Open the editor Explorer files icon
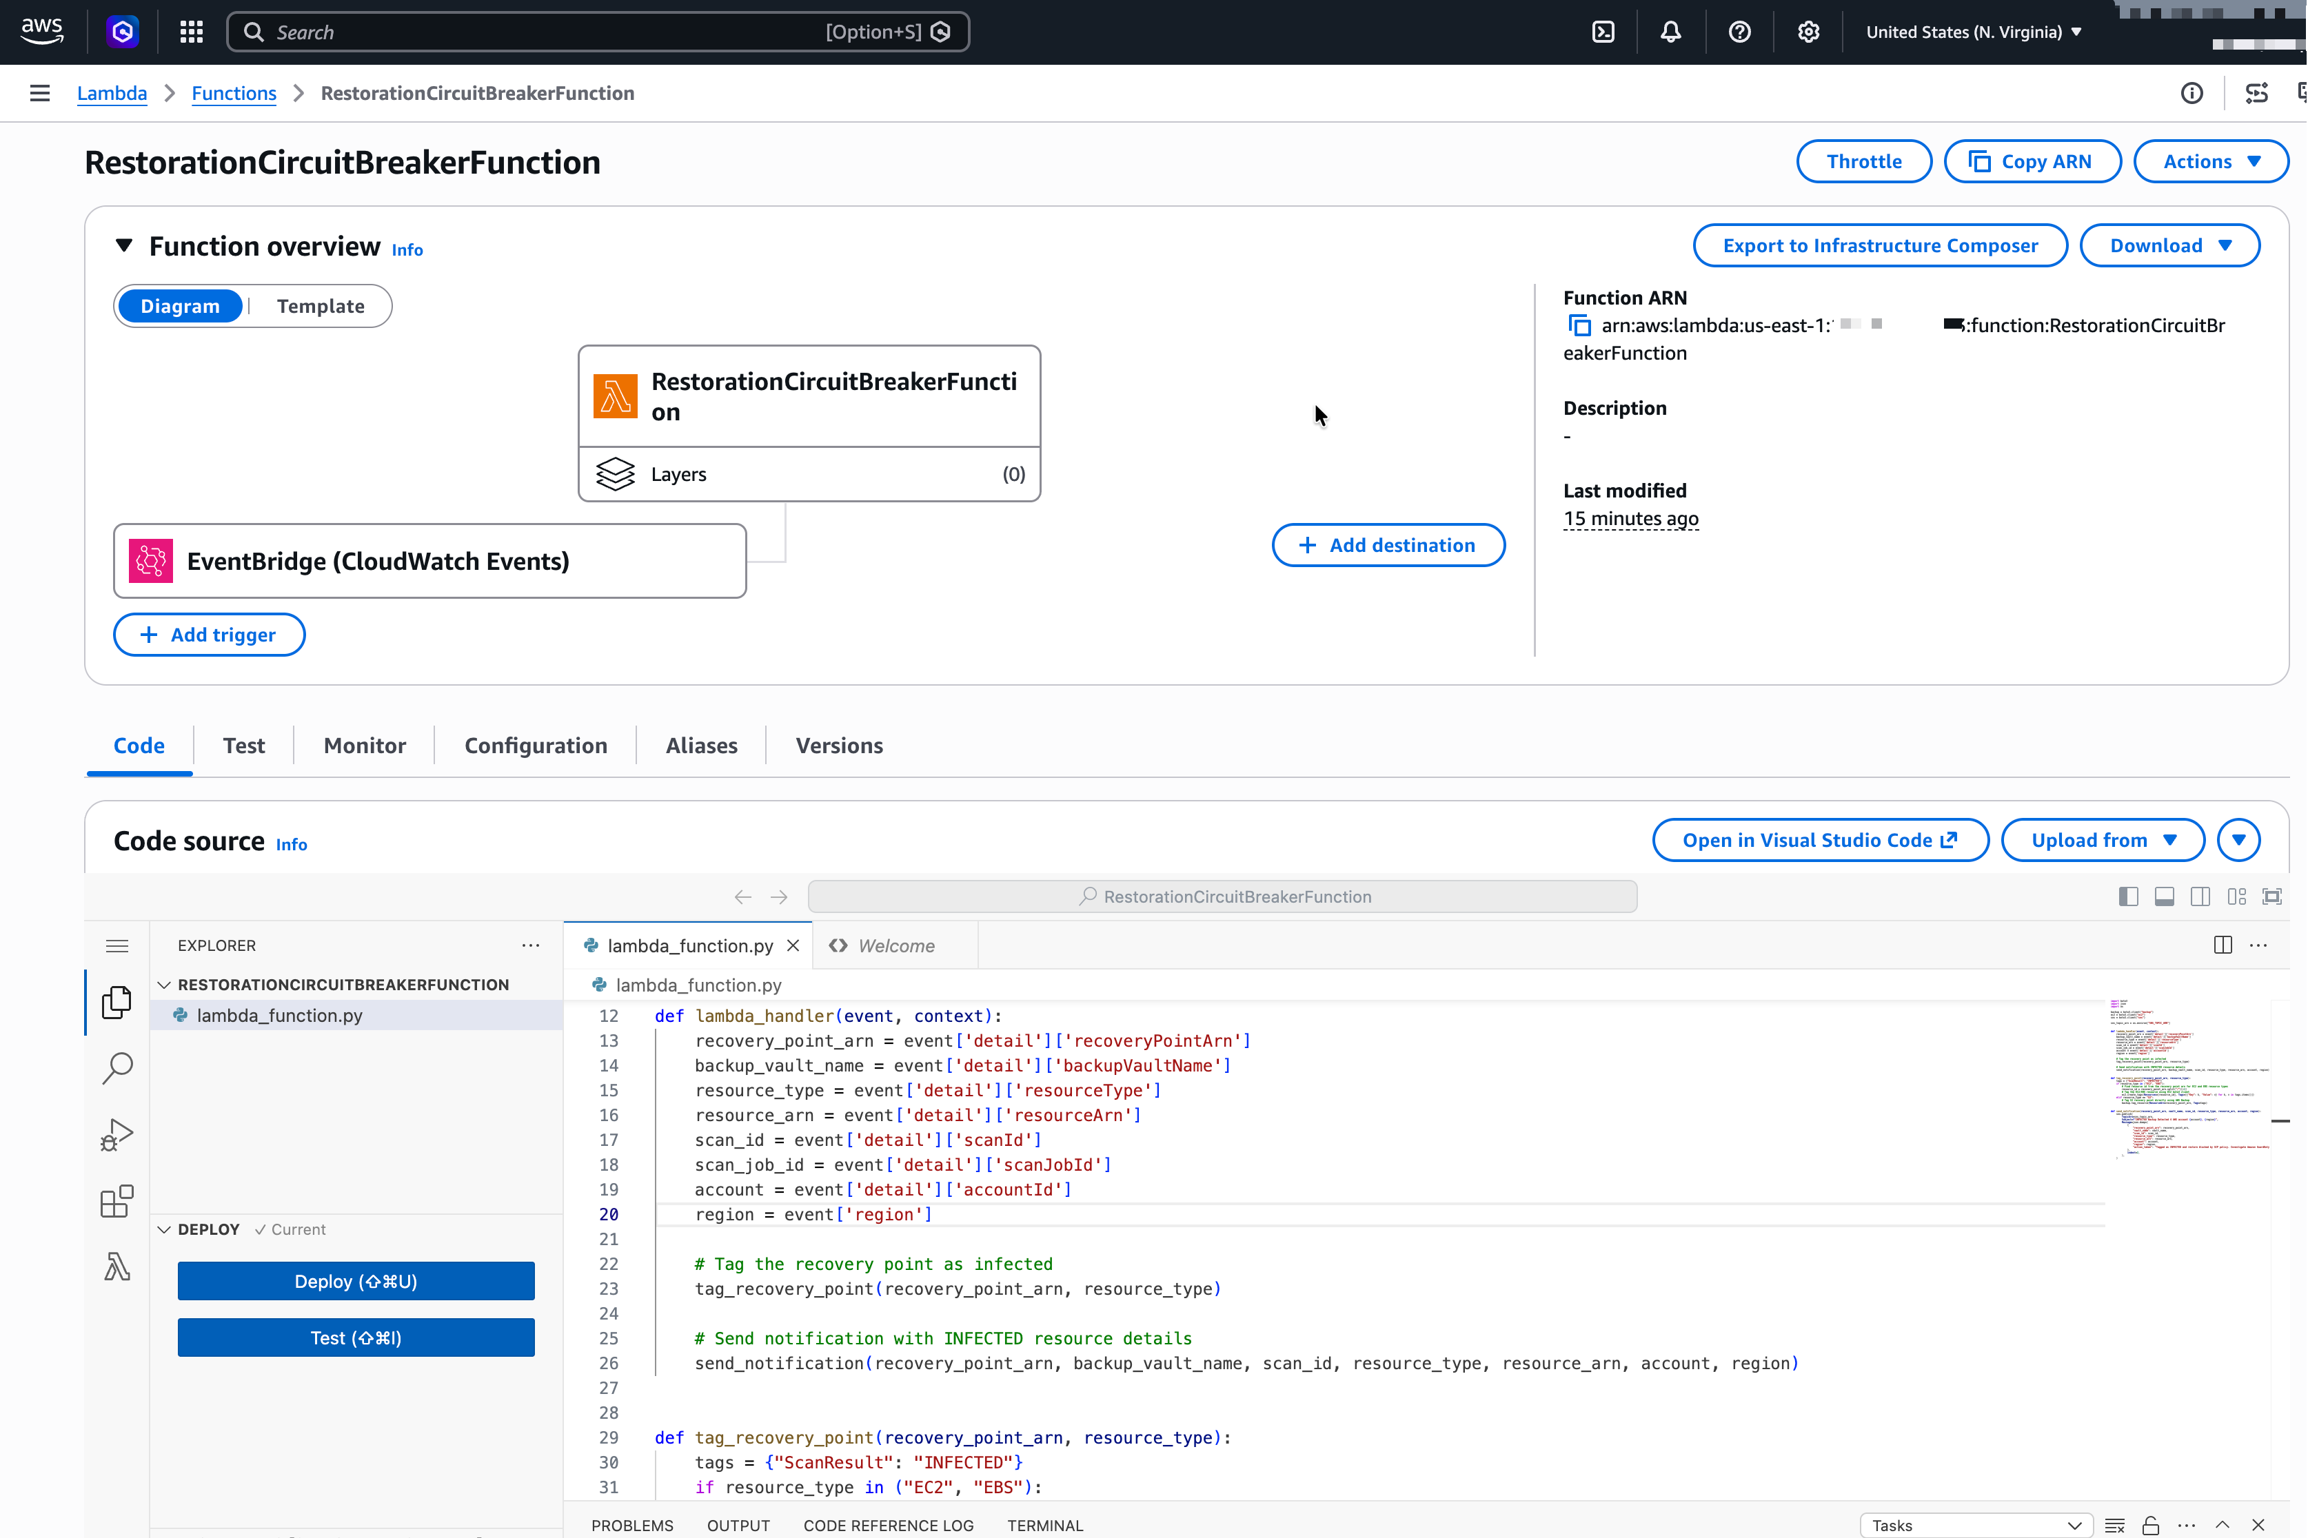2308x1538 pixels. point(117,1001)
